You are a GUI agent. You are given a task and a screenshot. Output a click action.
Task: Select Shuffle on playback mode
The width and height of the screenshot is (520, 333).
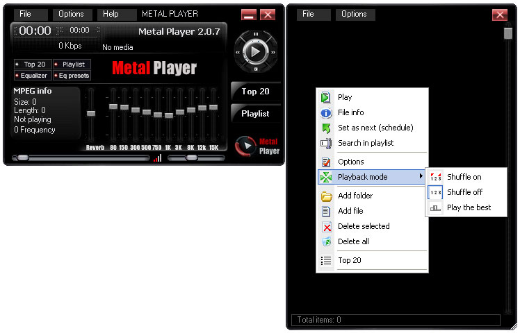tap(466, 177)
